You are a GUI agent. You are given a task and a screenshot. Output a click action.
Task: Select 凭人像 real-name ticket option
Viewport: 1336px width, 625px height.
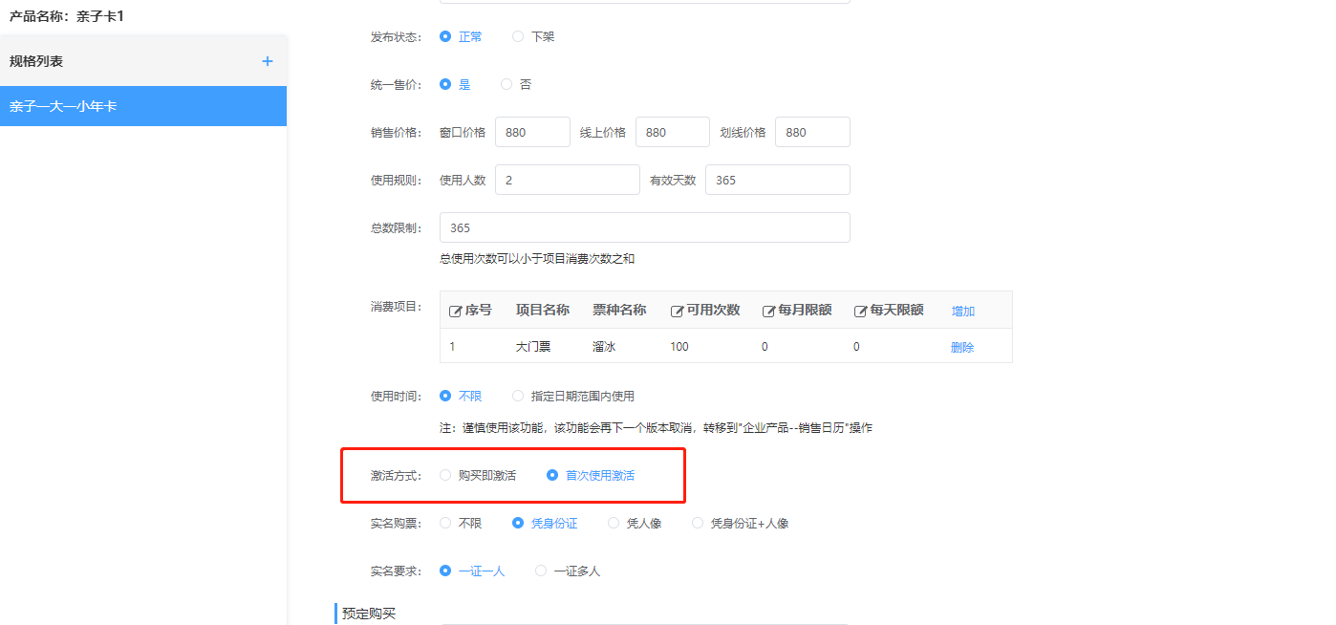coord(614,523)
